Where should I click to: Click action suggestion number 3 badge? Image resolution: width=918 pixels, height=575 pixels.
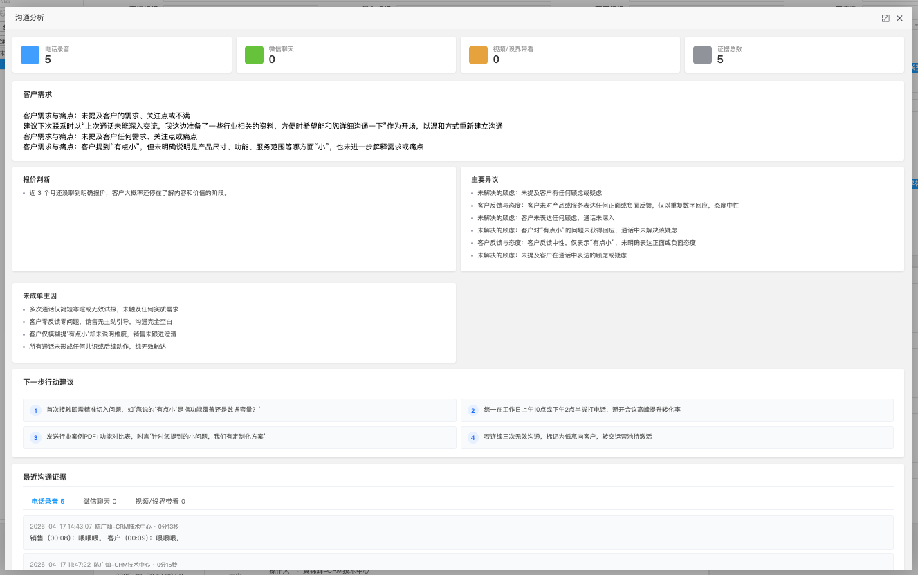tap(35, 438)
